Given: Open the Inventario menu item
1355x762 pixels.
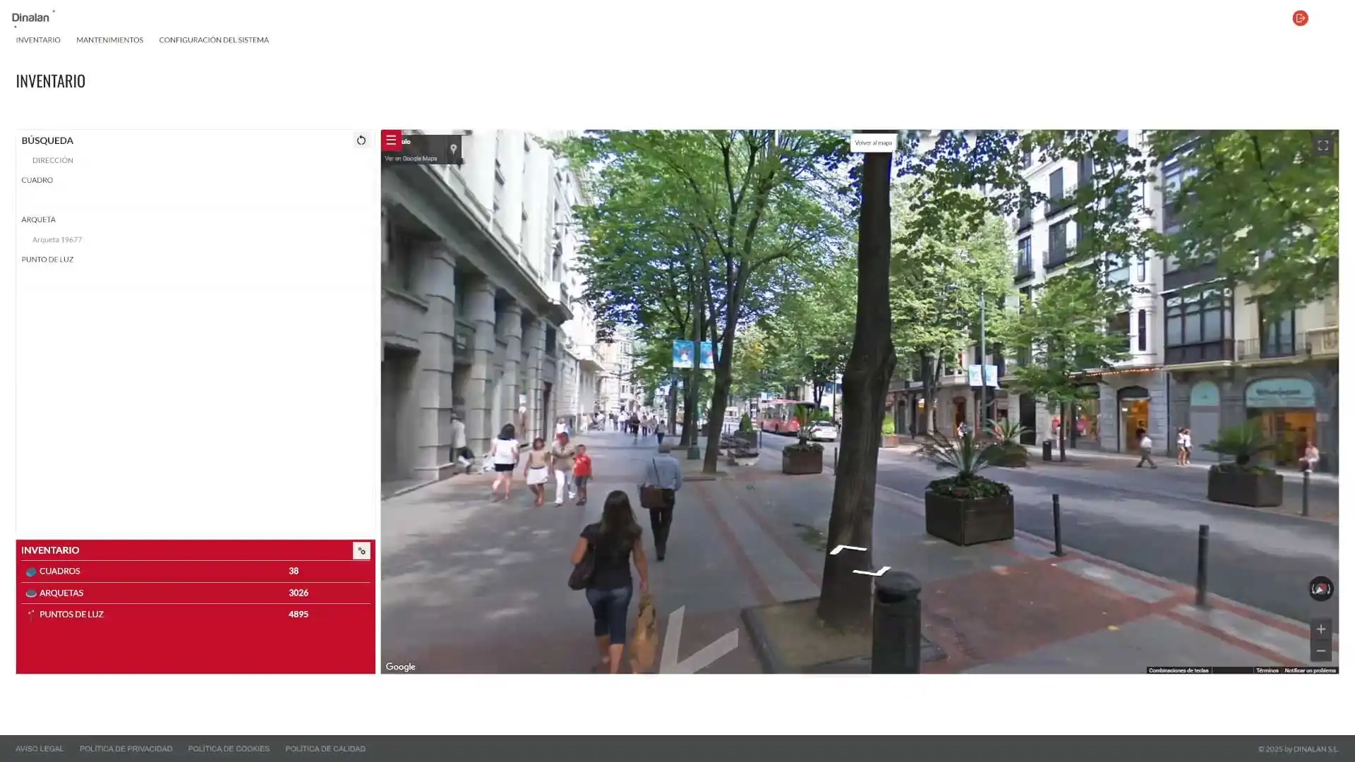Looking at the screenshot, I should pos(38,40).
